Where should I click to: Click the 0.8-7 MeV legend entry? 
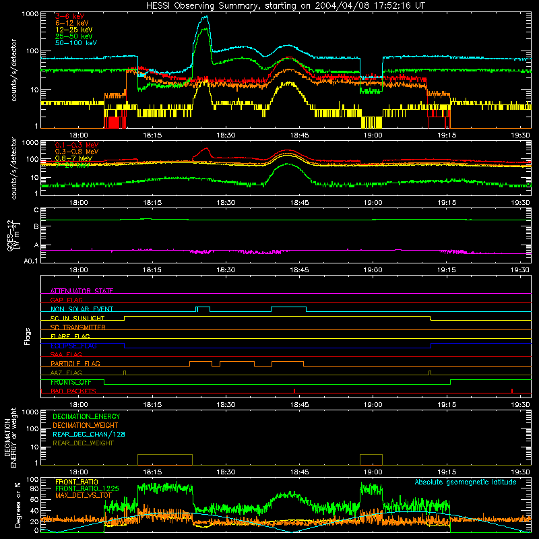coord(73,158)
